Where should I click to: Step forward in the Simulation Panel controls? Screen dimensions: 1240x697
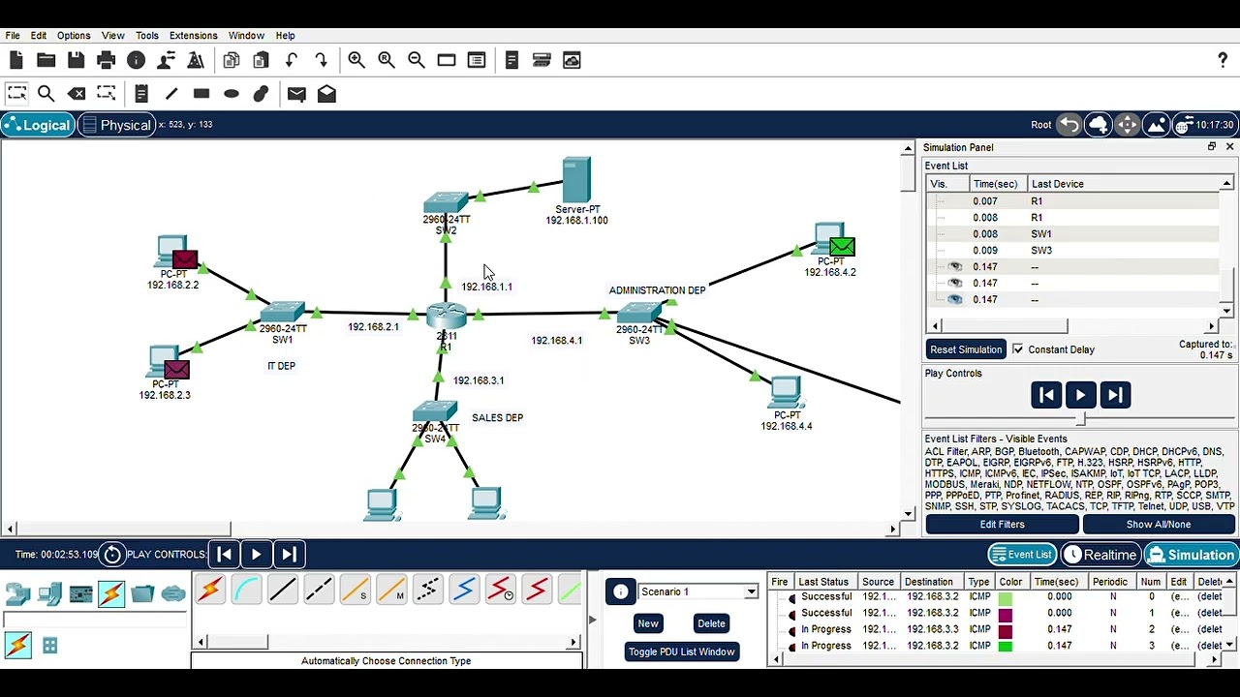[x=1115, y=395]
